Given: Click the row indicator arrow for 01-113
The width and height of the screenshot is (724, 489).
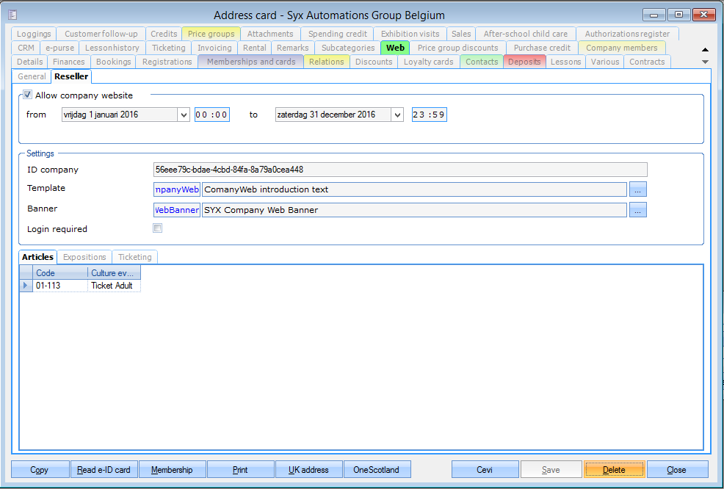Looking at the screenshot, I should point(26,286).
